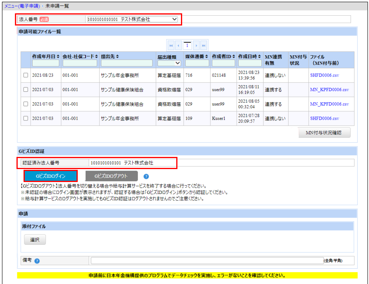Screen dimensions: 369x284
Task: Open the 法人番号 company dropdown
Action: click(x=132, y=19)
